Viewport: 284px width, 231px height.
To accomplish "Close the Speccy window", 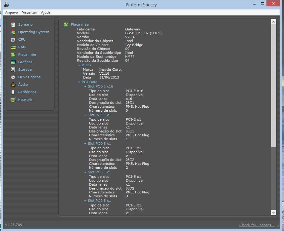I will coord(273,4).
